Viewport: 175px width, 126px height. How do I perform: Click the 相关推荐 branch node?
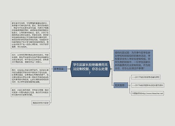click(121, 85)
